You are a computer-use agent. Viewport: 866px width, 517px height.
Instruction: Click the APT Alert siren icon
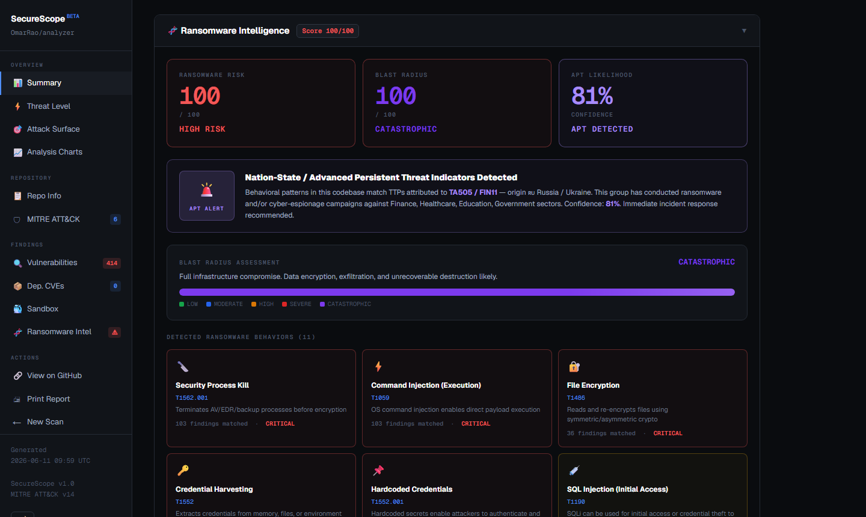tap(207, 190)
